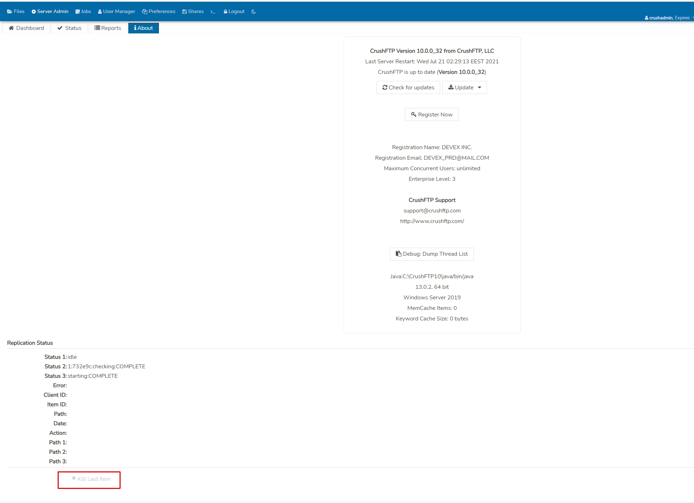Click the About info icon
The width and height of the screenshot is (694, 503).
(x=135, y=28)
